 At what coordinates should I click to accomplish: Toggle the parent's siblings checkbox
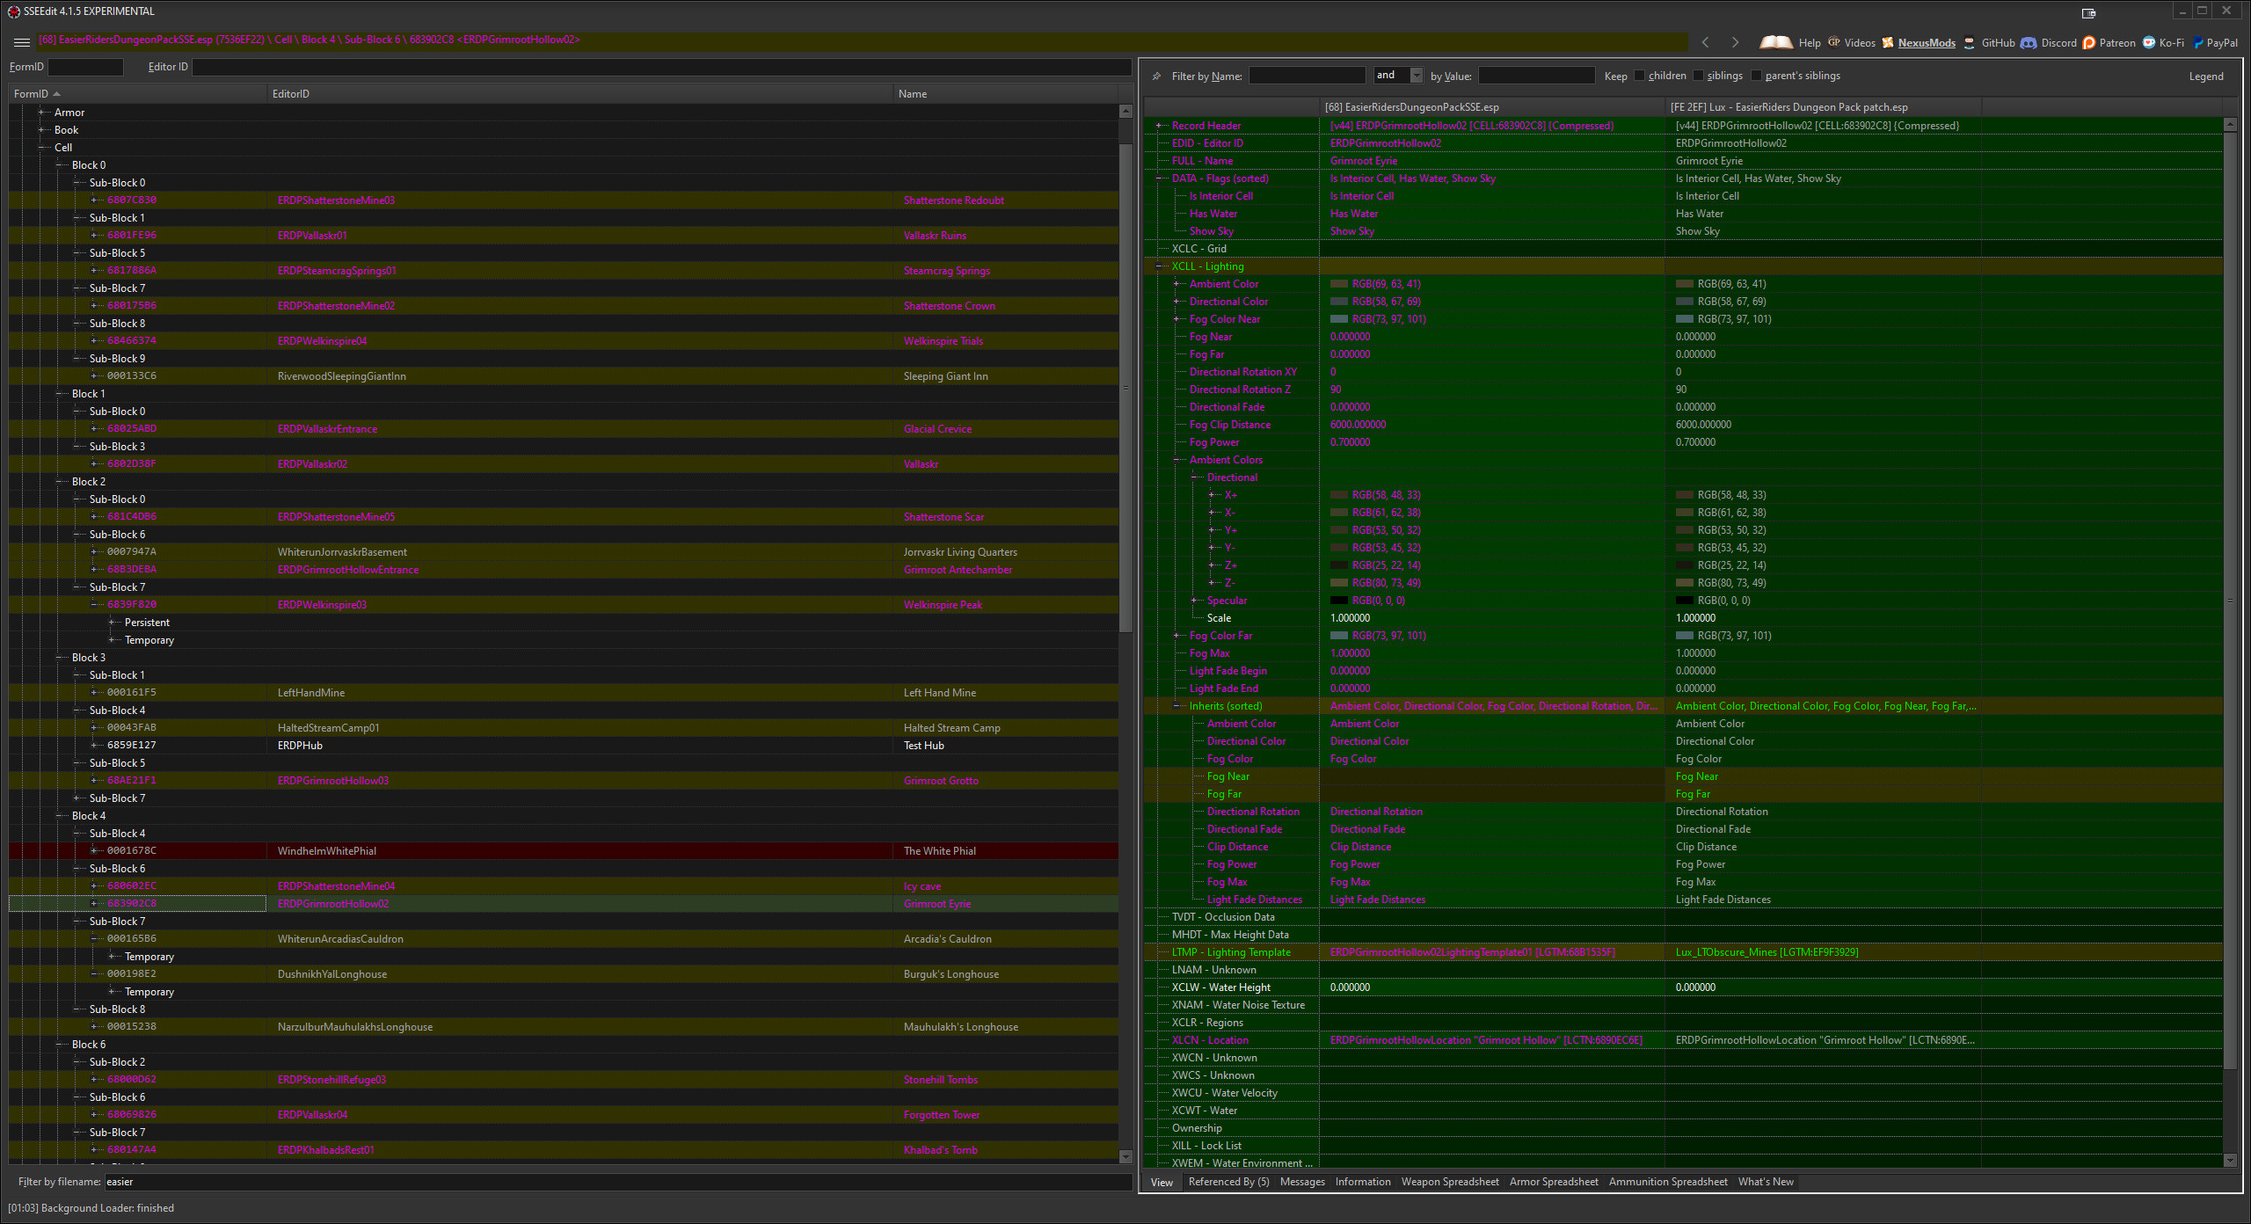[x=1757, y=76]
